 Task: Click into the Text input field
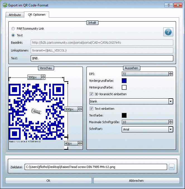102,58
